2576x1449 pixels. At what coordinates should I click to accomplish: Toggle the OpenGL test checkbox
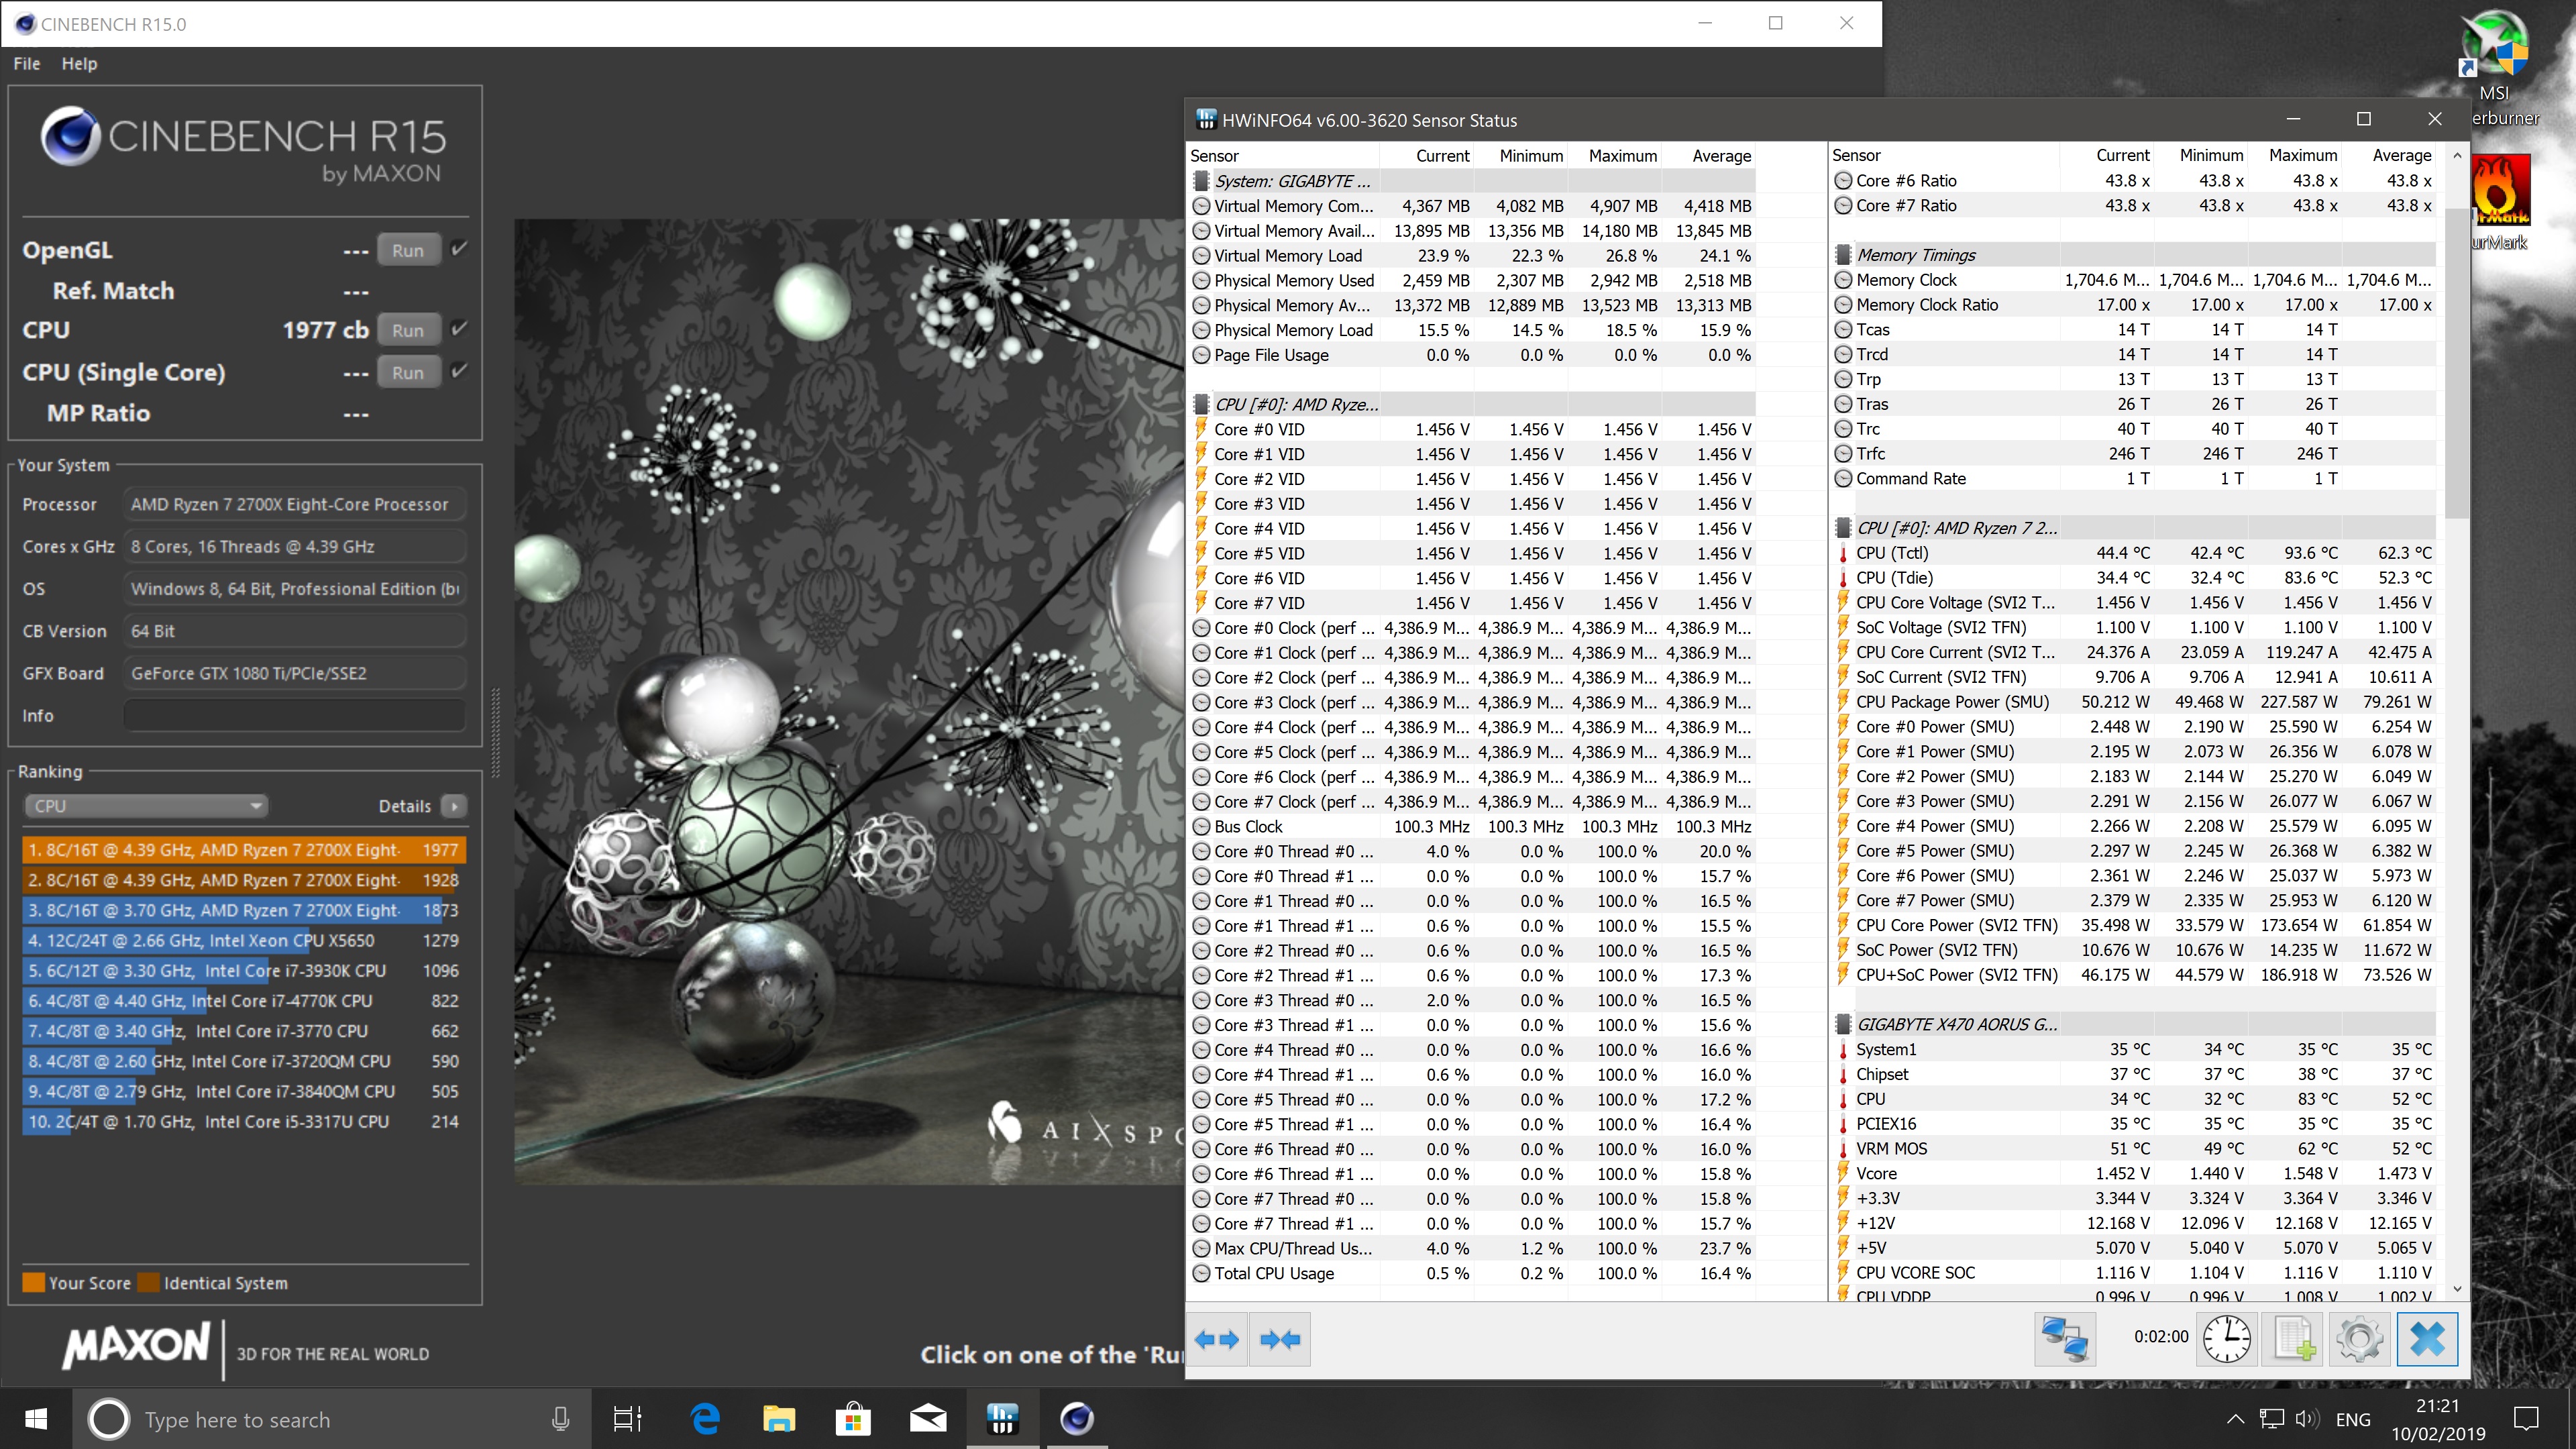point(459,248)
